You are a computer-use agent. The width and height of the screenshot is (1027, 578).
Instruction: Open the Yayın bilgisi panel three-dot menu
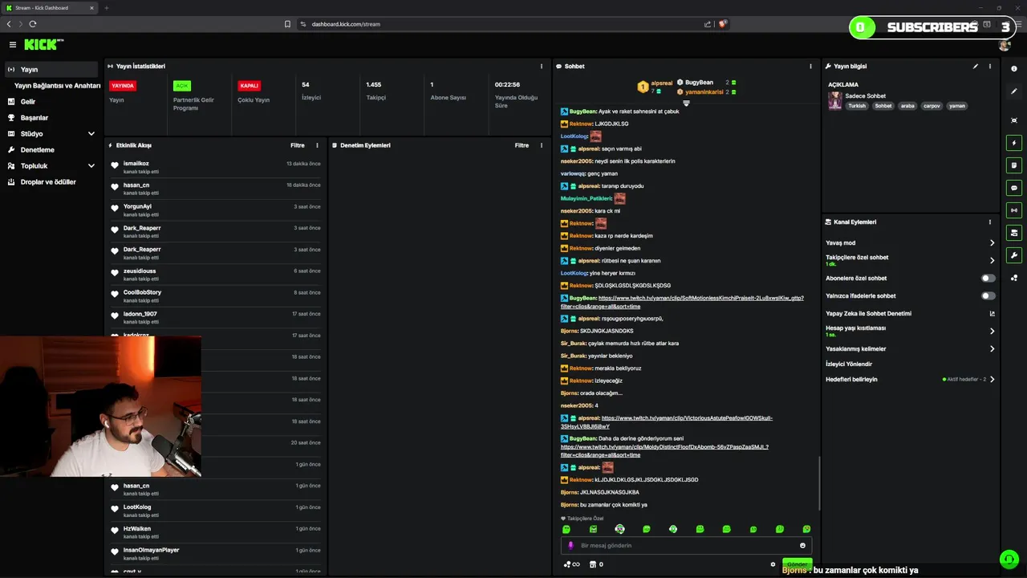(990, 67)
